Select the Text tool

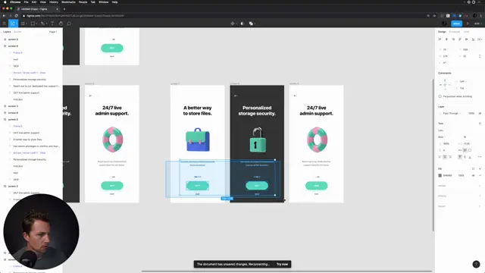coord(52,24)
